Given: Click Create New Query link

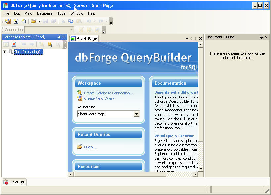Looking at the screenshot, I should pyautogui.click(x=99, y=98).
